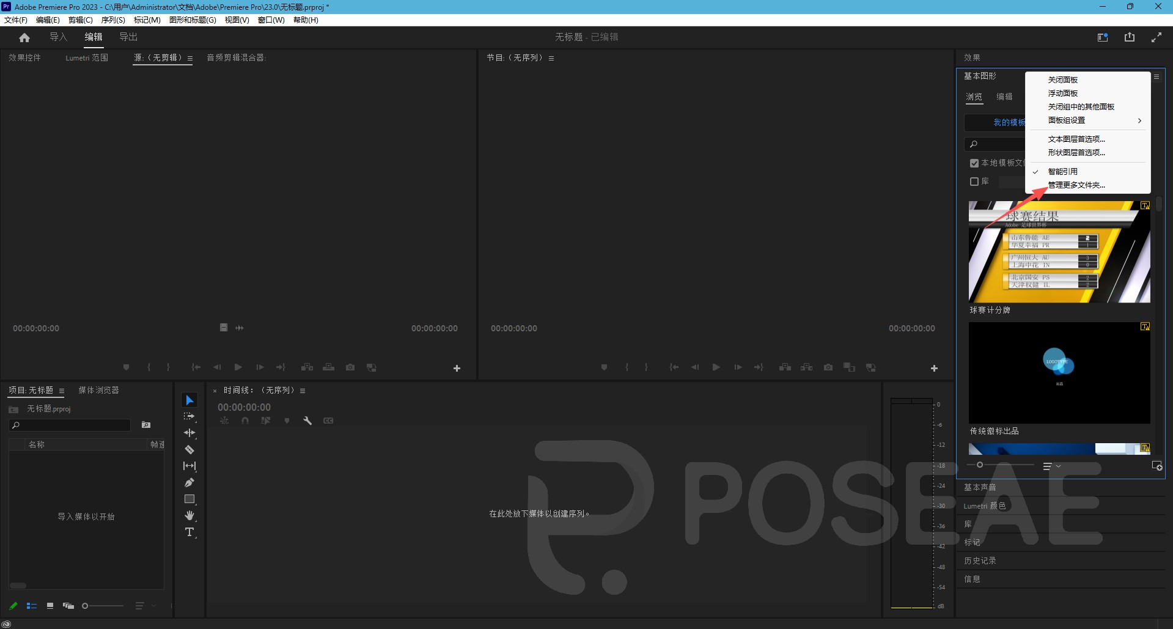
Task: Select the Hand tool
Action: pyautogui.click(x=189, y=515)
